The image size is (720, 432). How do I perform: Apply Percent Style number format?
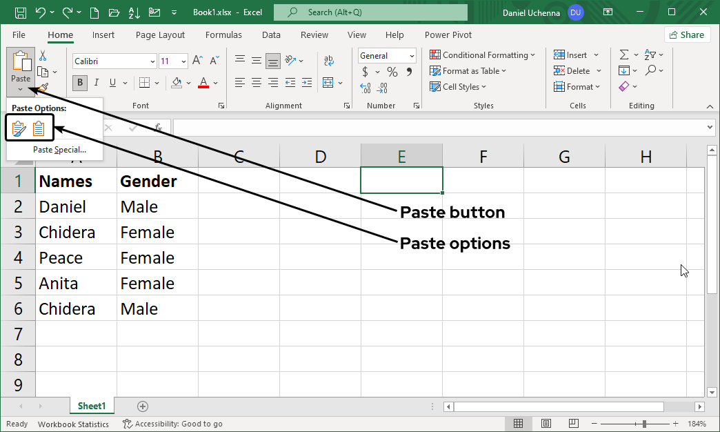point(392,72)
